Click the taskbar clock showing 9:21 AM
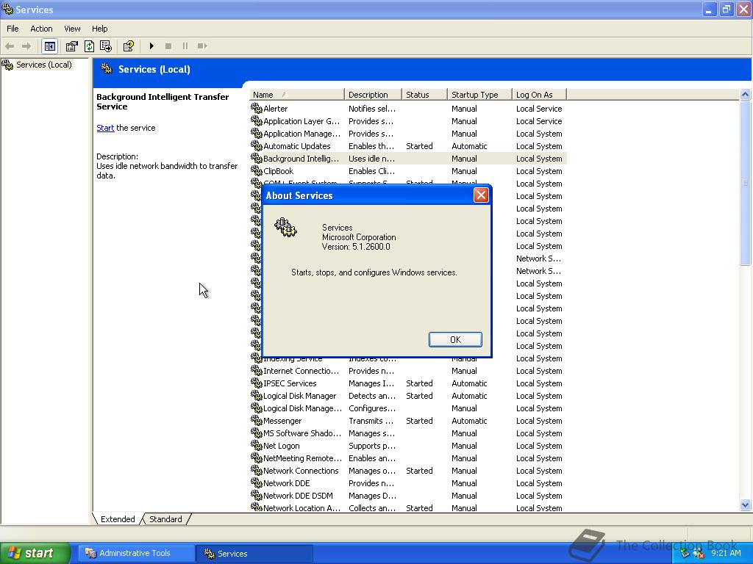This screenshot has height=564, width=753. (726, 553)
